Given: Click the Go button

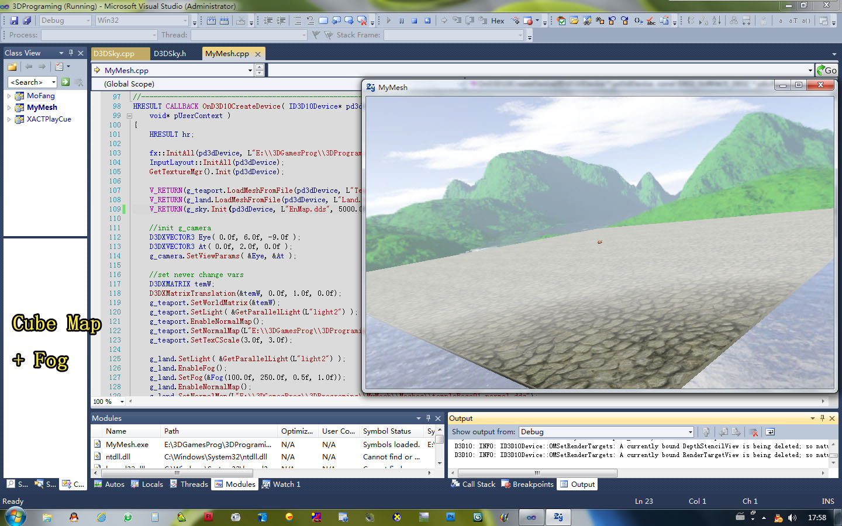Looking at the screenshot, I should (826, 70).
